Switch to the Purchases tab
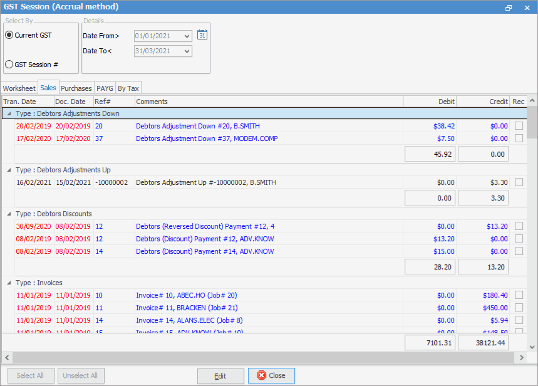The width and height of the screenshot is (538, 386). [76, 88]
